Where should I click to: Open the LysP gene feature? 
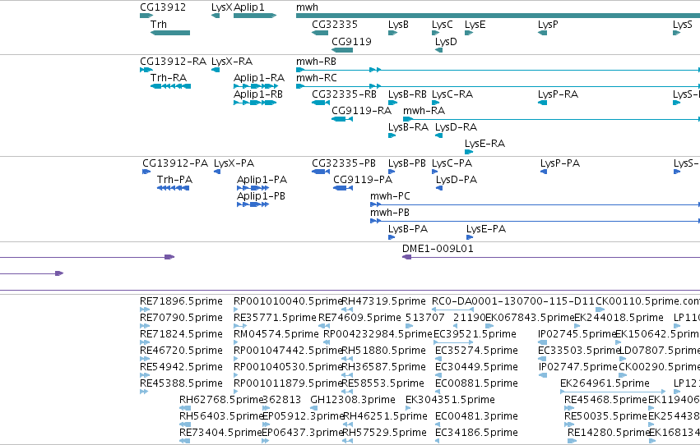[x=542, y=33]
